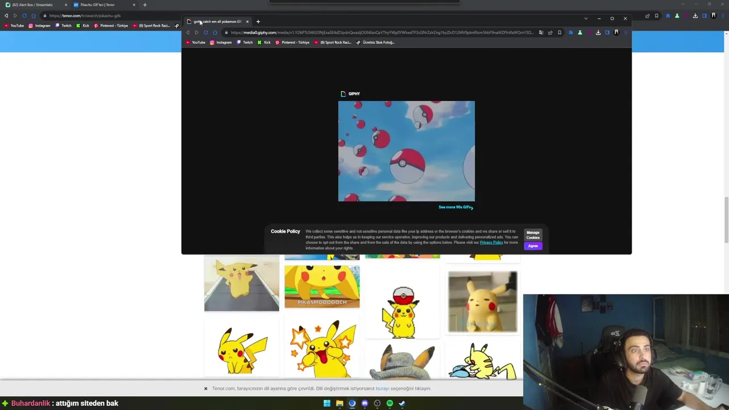This screenshot has height=410, width=729.
Task: Open the Pinterest - Türkiye bookmark in the front window
Action: [x=293, y=42]
